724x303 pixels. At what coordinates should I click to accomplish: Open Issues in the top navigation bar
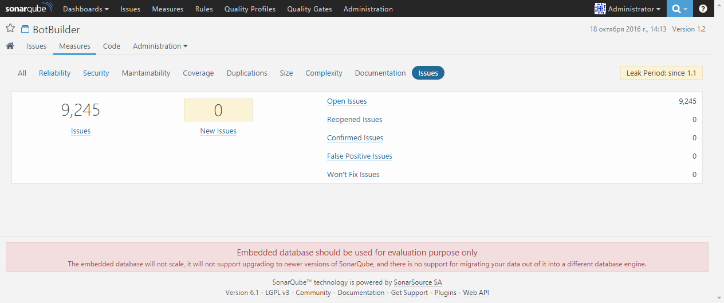point(130,9)
